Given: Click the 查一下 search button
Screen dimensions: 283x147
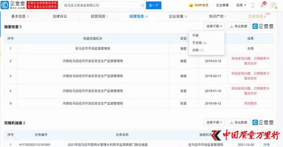Looking at the screenshot, I should click(154, 5).
